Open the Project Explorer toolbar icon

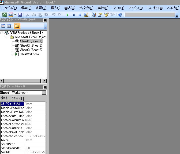pos(94,15)
